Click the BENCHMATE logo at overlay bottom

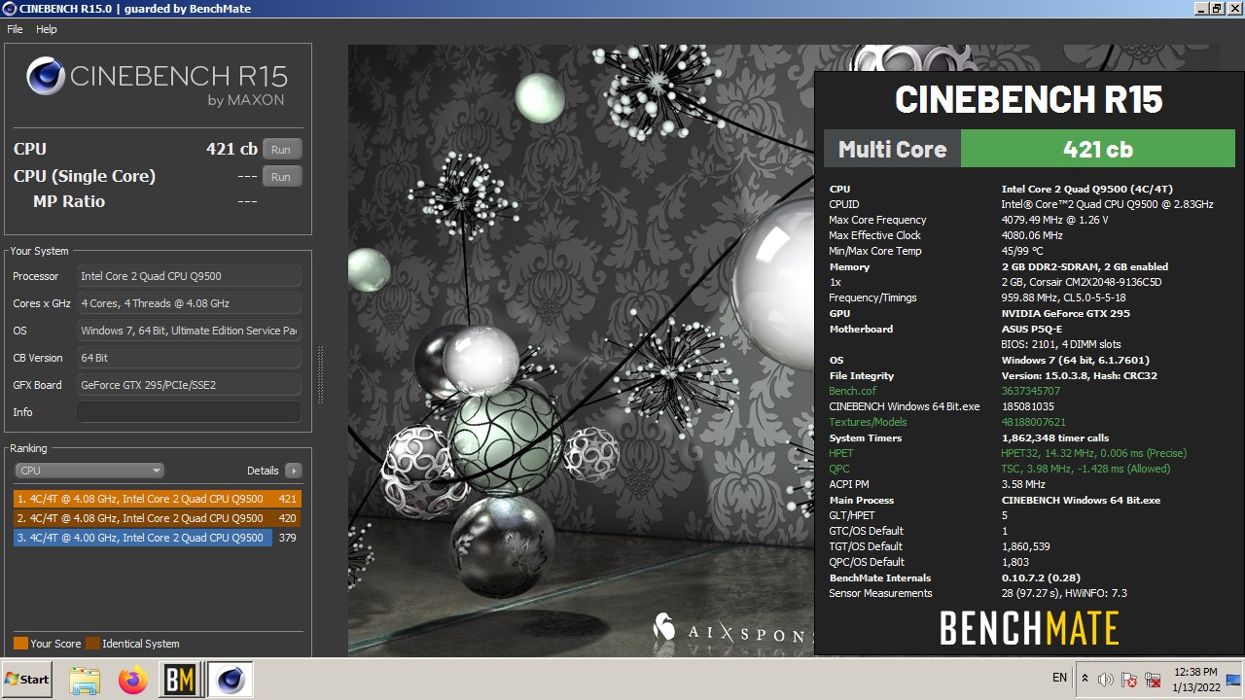1029,629
